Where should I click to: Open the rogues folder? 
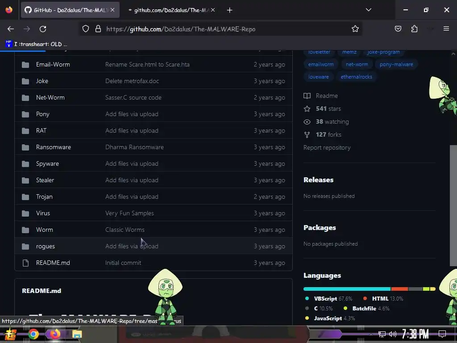(x=45, y=247)
